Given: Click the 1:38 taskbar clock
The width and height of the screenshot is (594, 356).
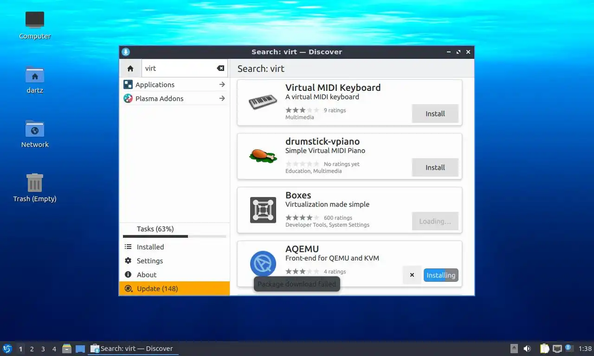Looking at the screenshot, I should click(x=585, y=349).
